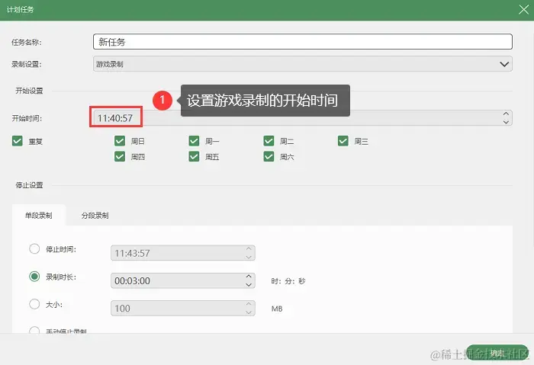Select the 停止时间 radio button

34,248
